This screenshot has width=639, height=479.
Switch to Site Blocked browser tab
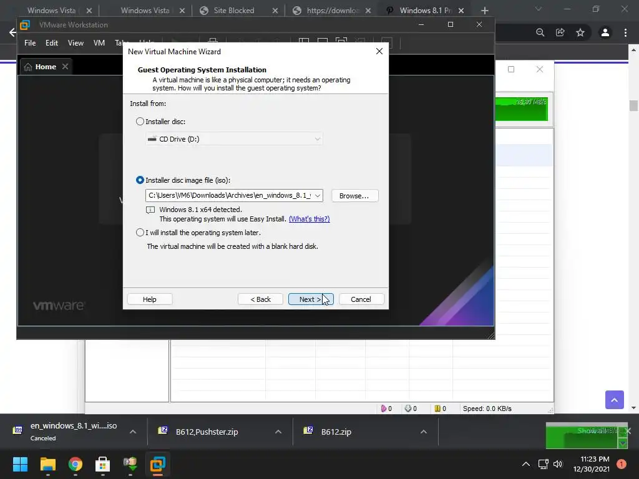[x=233, y=11]
